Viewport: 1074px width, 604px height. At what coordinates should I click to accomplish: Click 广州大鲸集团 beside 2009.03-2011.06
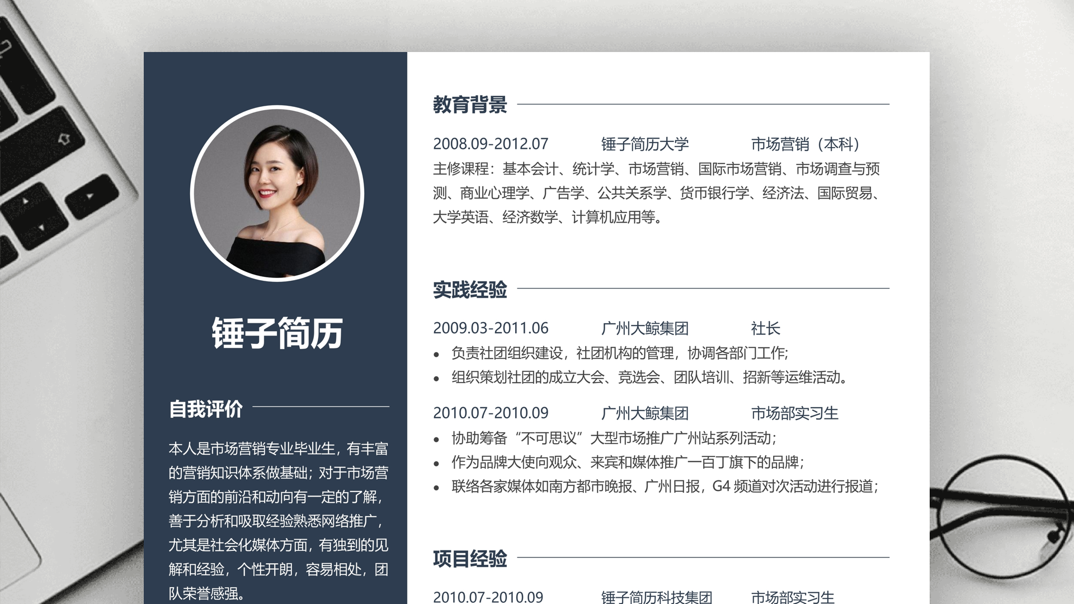pyautogui.click(x=645, y=328)
